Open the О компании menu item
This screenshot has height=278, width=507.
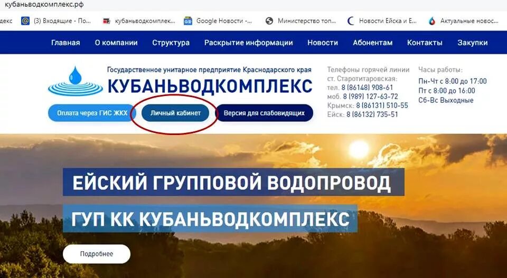pos(116,43)
